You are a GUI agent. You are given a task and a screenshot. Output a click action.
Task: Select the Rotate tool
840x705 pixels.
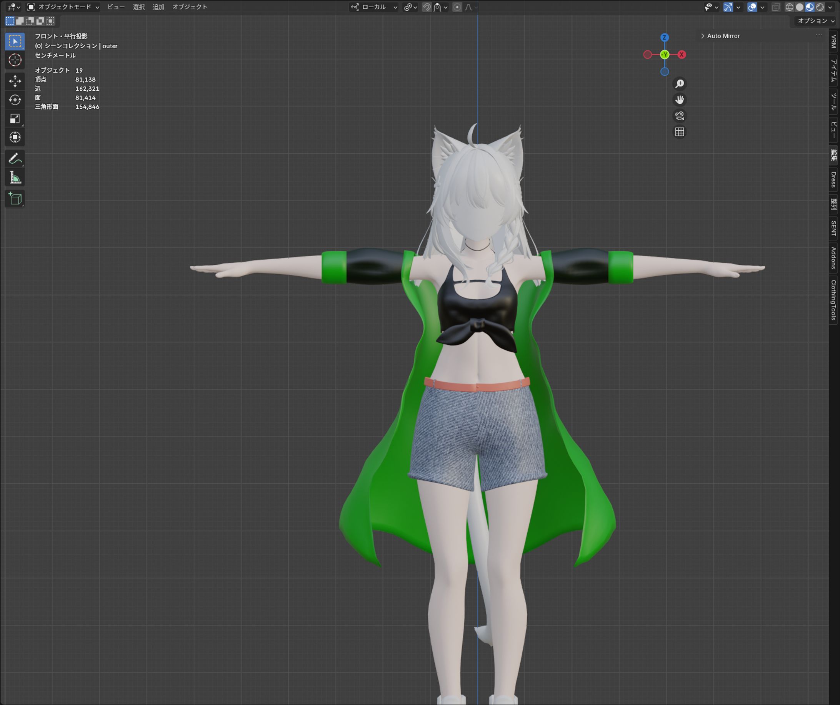(x=15, y=100)
